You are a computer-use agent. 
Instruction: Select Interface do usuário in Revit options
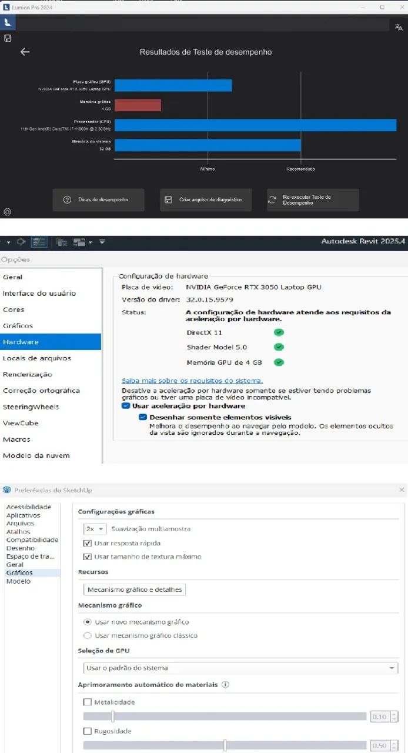(x=51, y=293)
